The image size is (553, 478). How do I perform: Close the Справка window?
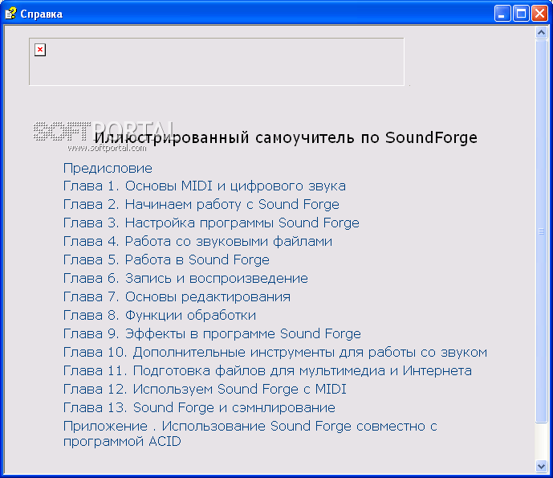[539, 14]
